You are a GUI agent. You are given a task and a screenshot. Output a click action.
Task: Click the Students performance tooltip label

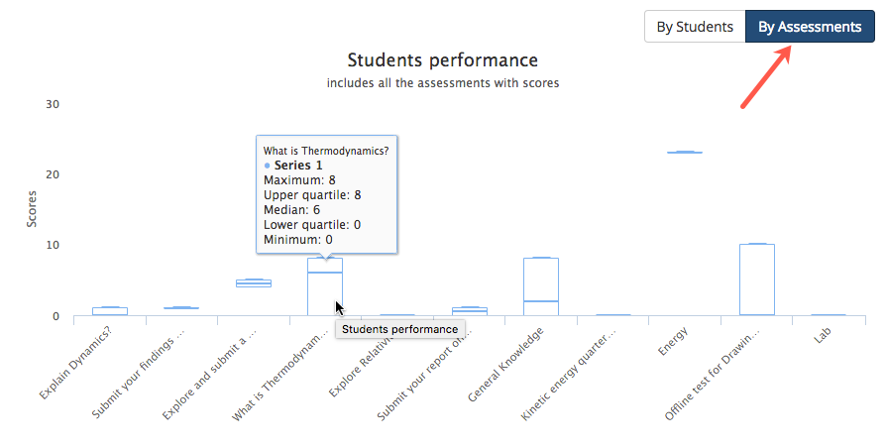400,329
